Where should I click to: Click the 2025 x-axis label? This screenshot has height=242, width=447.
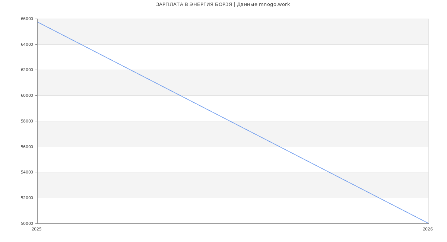37,229
